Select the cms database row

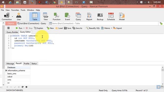click(19, 80)
